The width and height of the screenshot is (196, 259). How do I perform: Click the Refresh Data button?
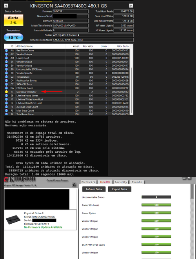click(x=94, y=189)
